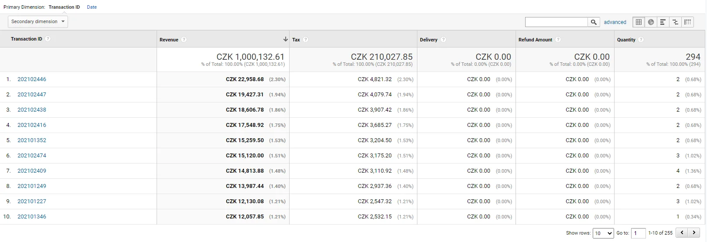Image resolution: width=707 pixels, height=242 pixels.
Task: Select the Pivot table view icon
Action: [688, 22]
